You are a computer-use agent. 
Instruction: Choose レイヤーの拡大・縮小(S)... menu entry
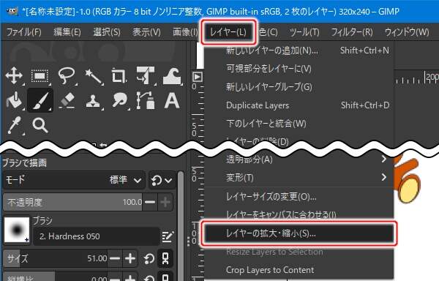pyautogui.click(x=299, y=233)
